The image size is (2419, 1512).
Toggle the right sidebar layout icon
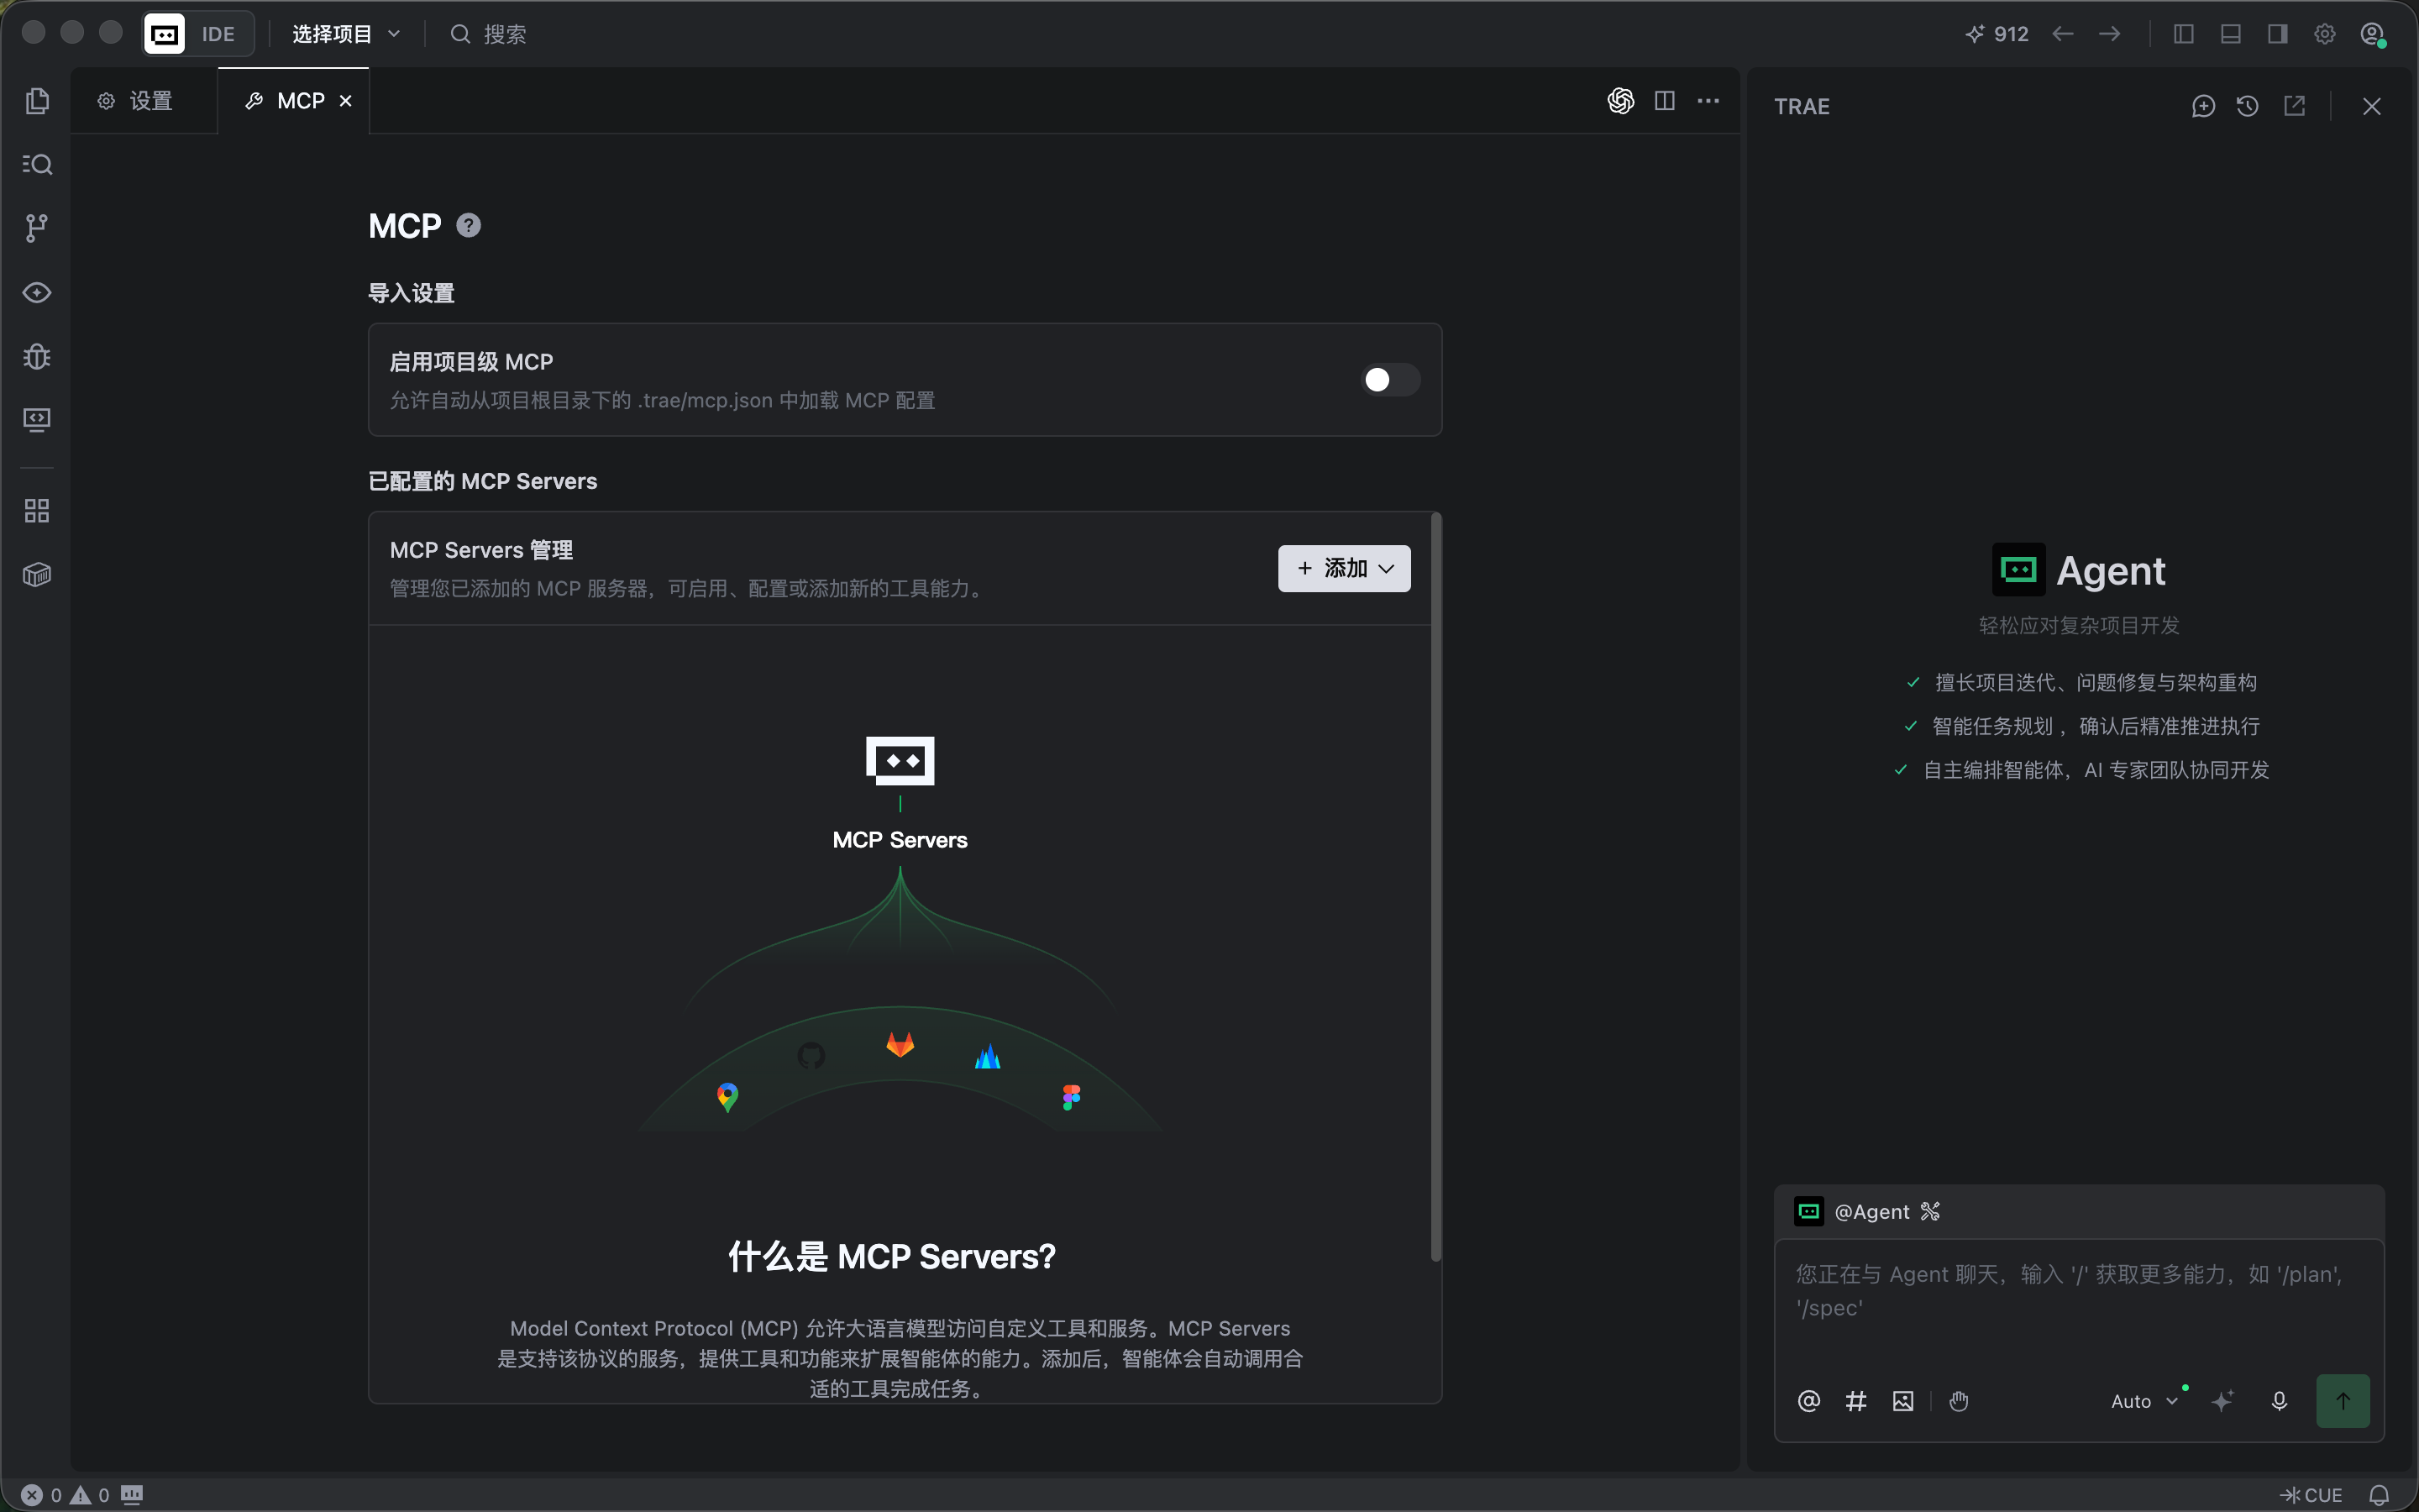pyautogui.click(x=2278, y=34)
